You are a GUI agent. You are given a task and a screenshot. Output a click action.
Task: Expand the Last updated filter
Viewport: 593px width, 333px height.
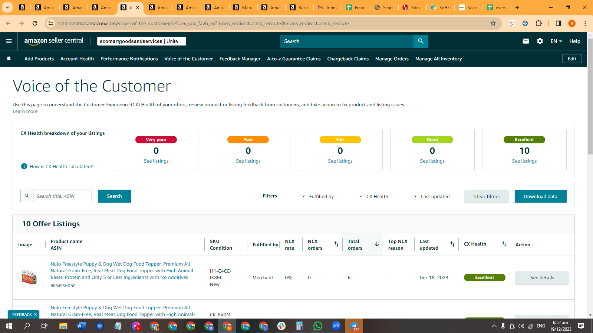coord(431,197)
